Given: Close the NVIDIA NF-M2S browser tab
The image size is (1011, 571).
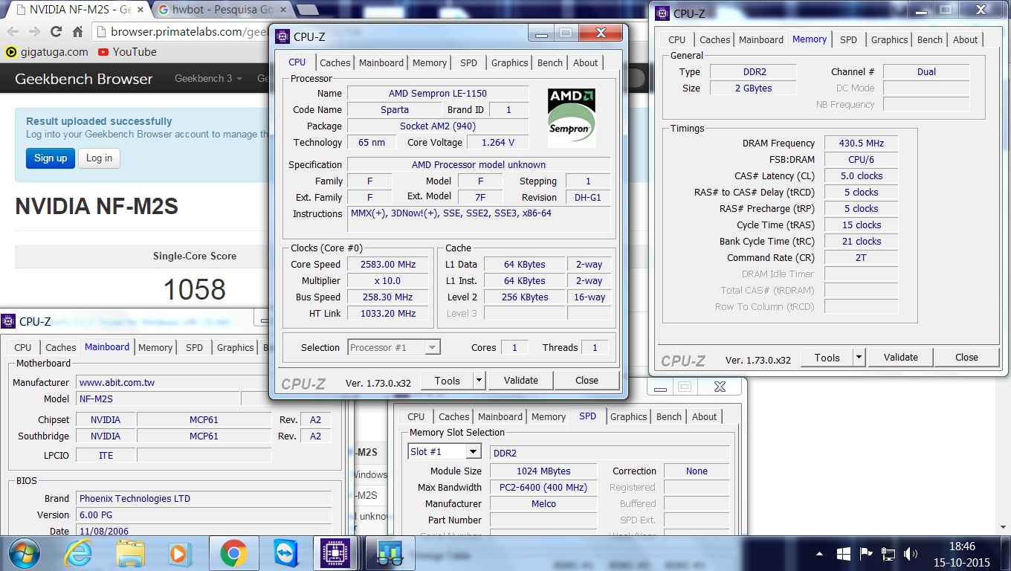Looking at the screenshot, I should [141, 10].
